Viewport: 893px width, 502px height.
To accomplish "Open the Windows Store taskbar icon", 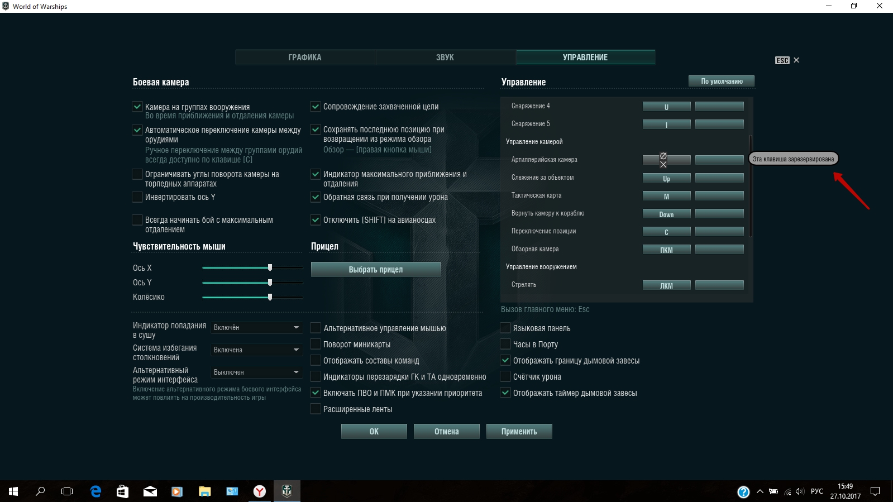I will click(122, 491).
